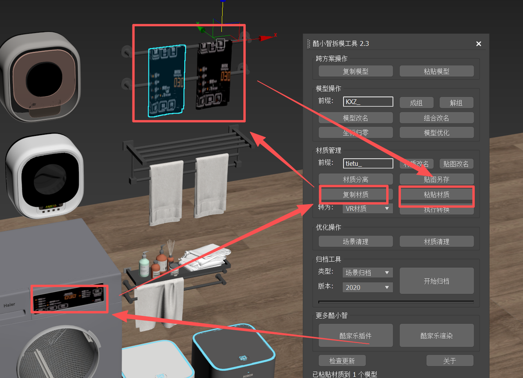Close the 酷小智拆模工具 panel
Viewport: 523px width, 378px height.
click(x=478, y=44)
